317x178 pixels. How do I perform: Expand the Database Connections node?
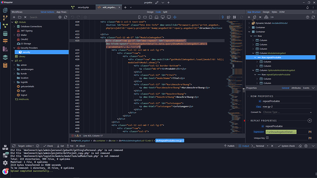[14, 27]
